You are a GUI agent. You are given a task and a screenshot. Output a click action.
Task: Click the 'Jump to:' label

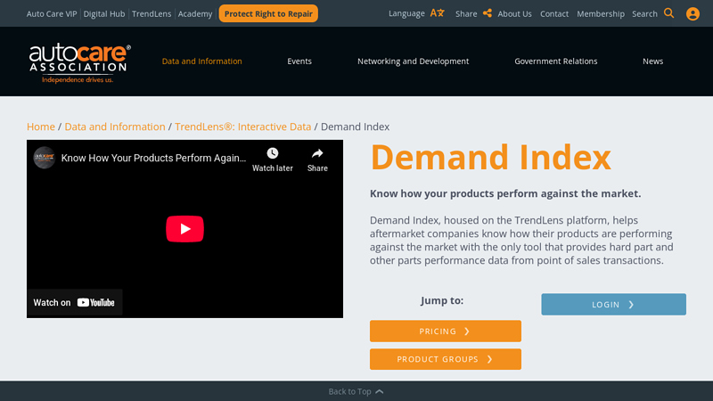[x=442, y=300]
